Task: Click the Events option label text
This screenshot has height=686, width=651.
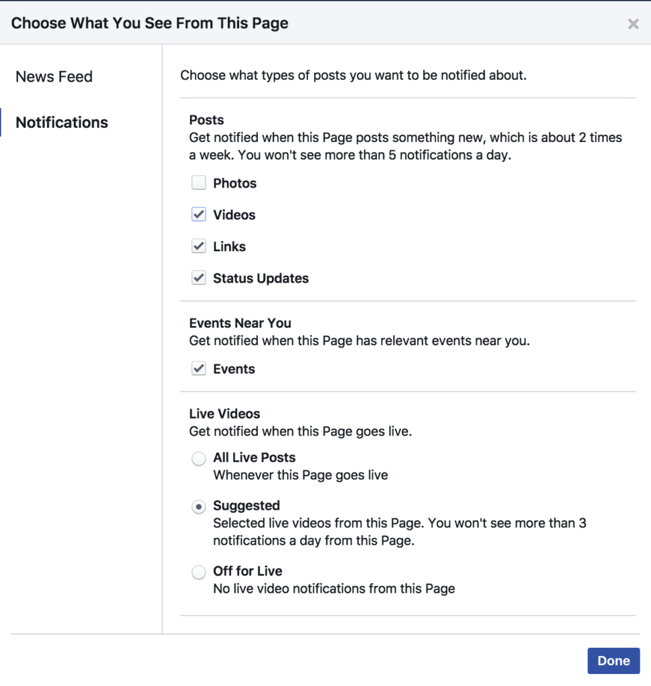Action: pyautogui.click(x=234, y=368)
